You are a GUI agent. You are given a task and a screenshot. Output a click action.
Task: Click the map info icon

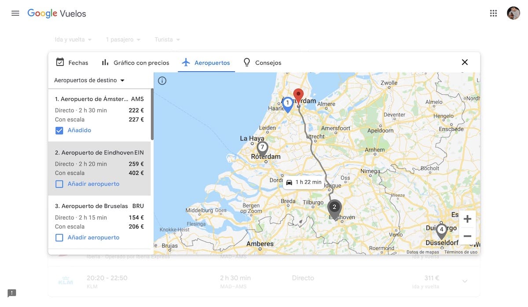162,81
